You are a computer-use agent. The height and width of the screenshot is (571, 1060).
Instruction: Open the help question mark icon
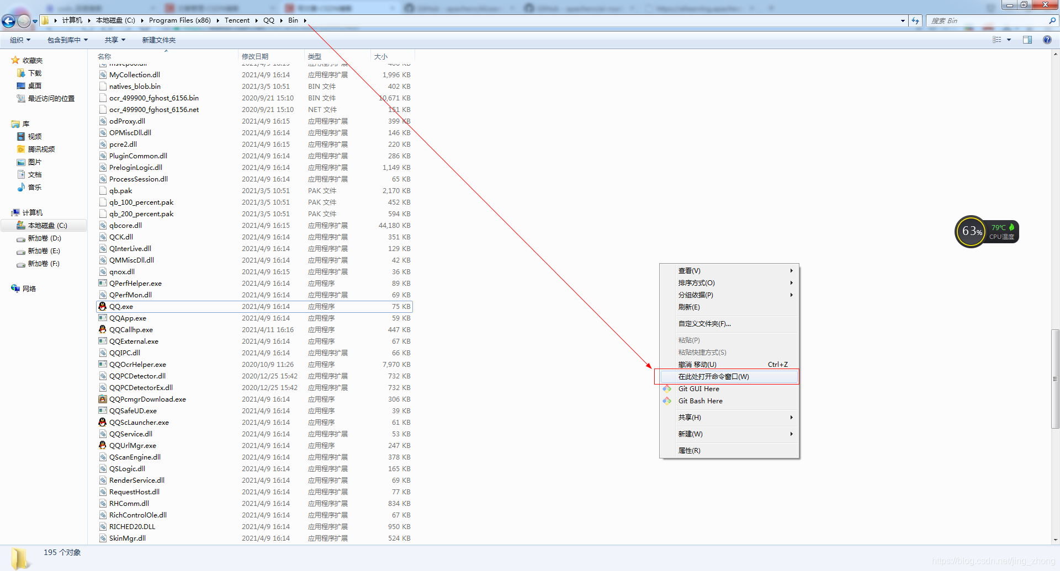[1047, 40]
